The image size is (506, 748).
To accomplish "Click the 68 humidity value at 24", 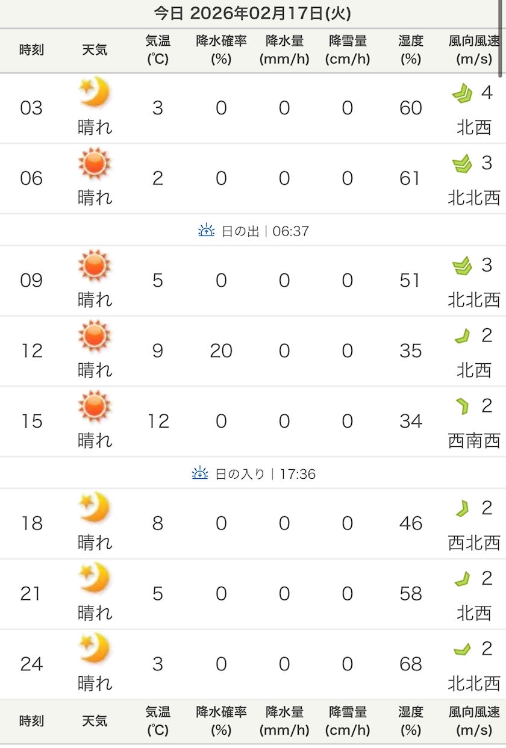I will coord(411,664).
